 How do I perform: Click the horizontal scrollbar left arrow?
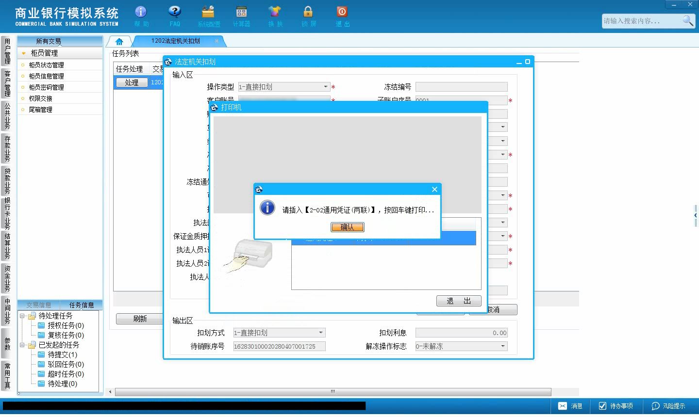click(111, 392)
